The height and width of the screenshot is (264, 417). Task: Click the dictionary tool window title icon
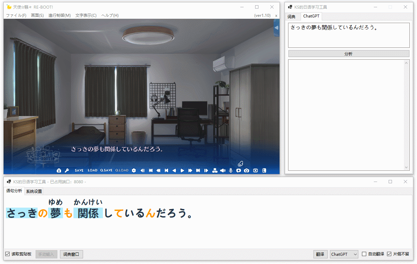tap(290, 7)
